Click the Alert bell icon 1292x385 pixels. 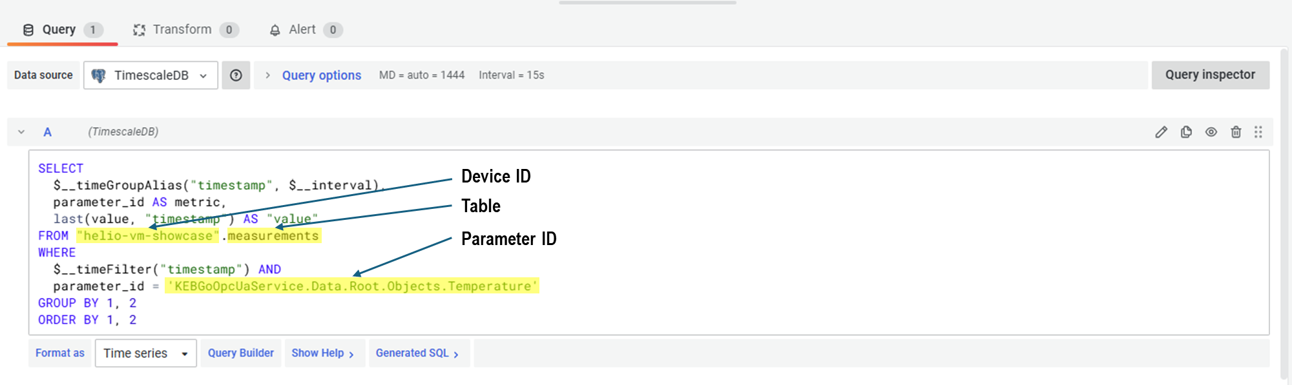point(275,30)
